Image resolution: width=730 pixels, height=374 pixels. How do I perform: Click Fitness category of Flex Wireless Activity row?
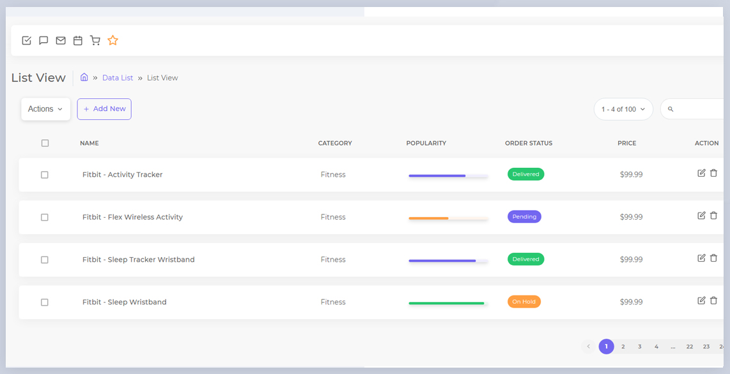click(x=333, y=217)
